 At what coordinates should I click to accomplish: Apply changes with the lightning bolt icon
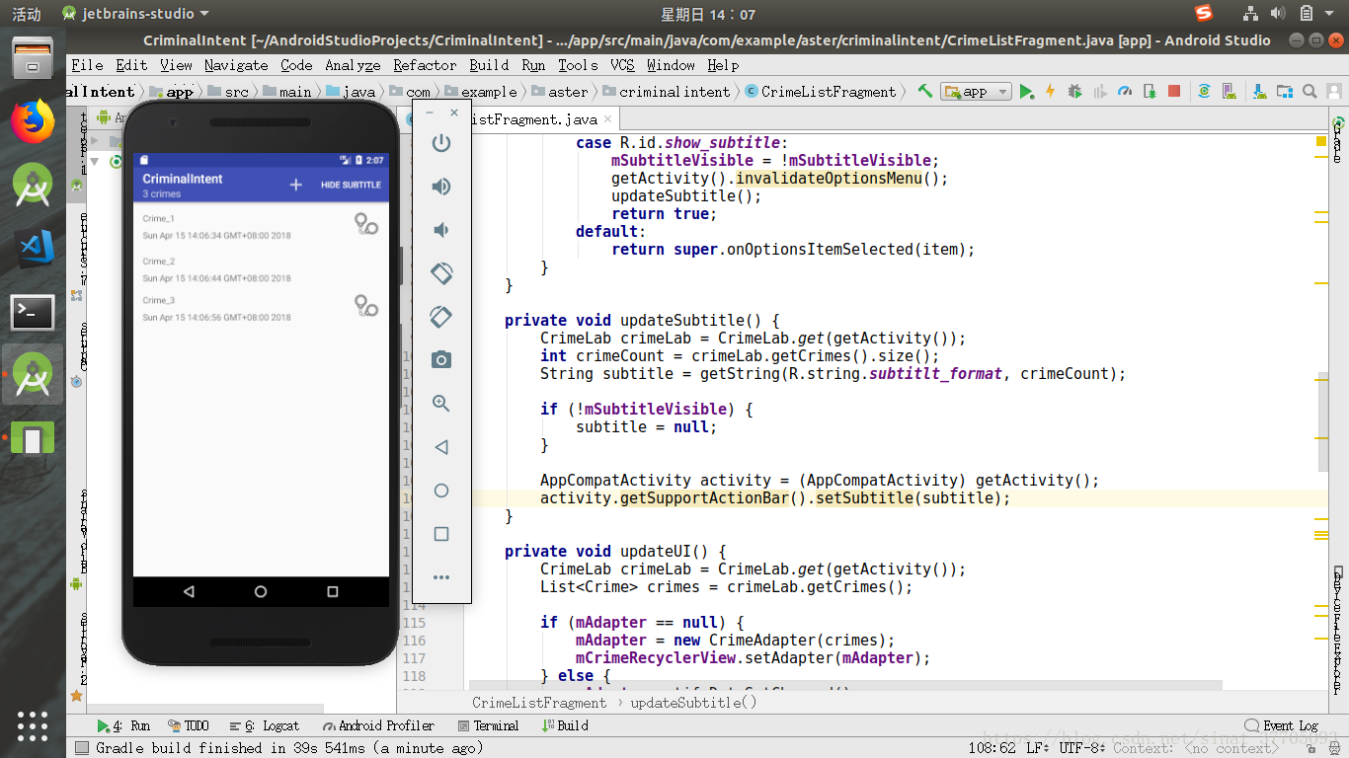1050,91
